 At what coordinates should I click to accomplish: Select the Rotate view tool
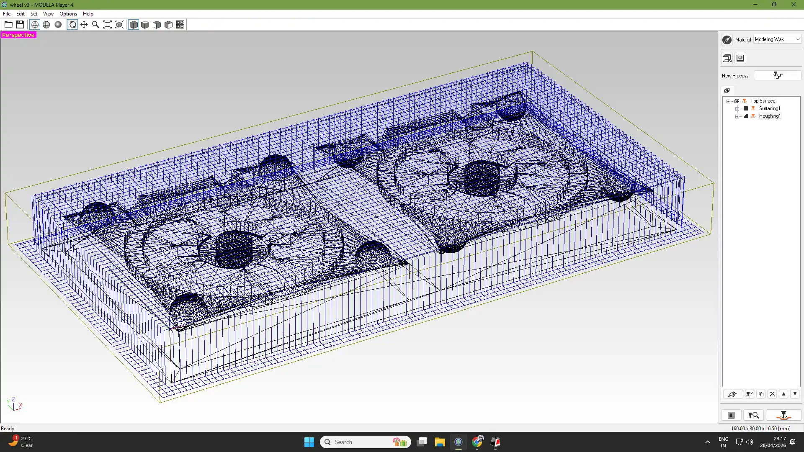coord(72,25)
